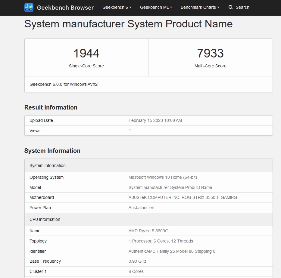Select the February 15 2023 10:09 AM value
This screenshot has height=278, width=281.
coord(155,120)
